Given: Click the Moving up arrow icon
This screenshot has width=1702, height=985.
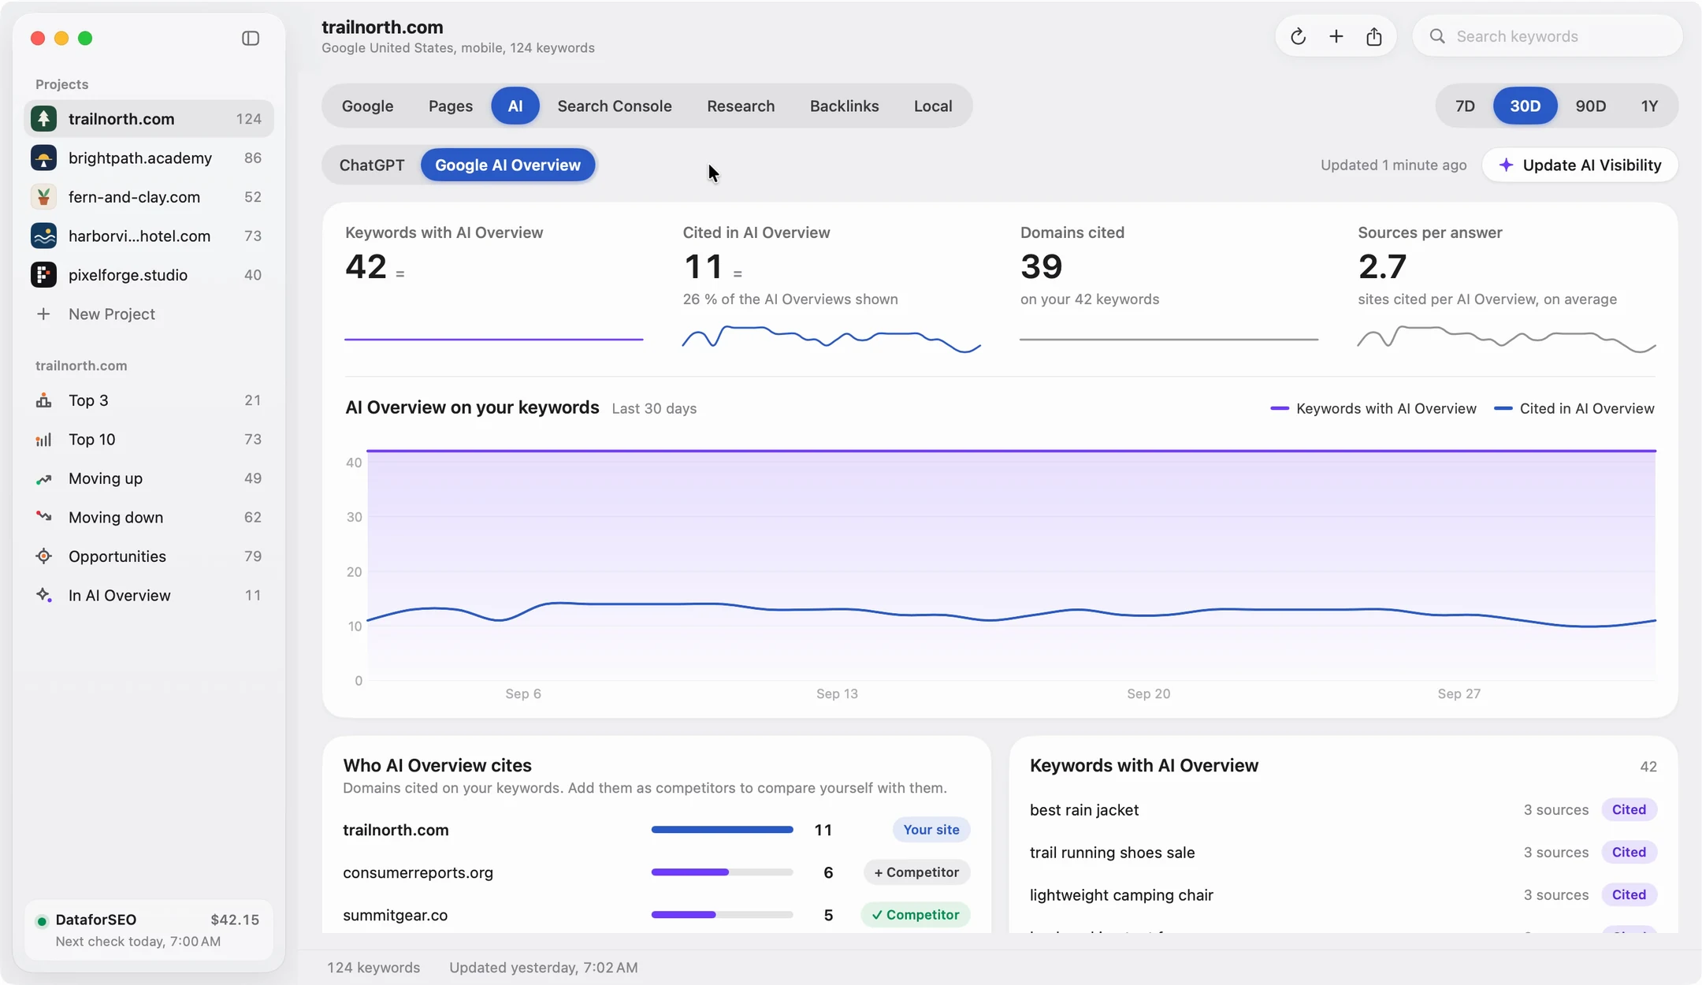Looking at the screenshot, I should tap(43, 478).
